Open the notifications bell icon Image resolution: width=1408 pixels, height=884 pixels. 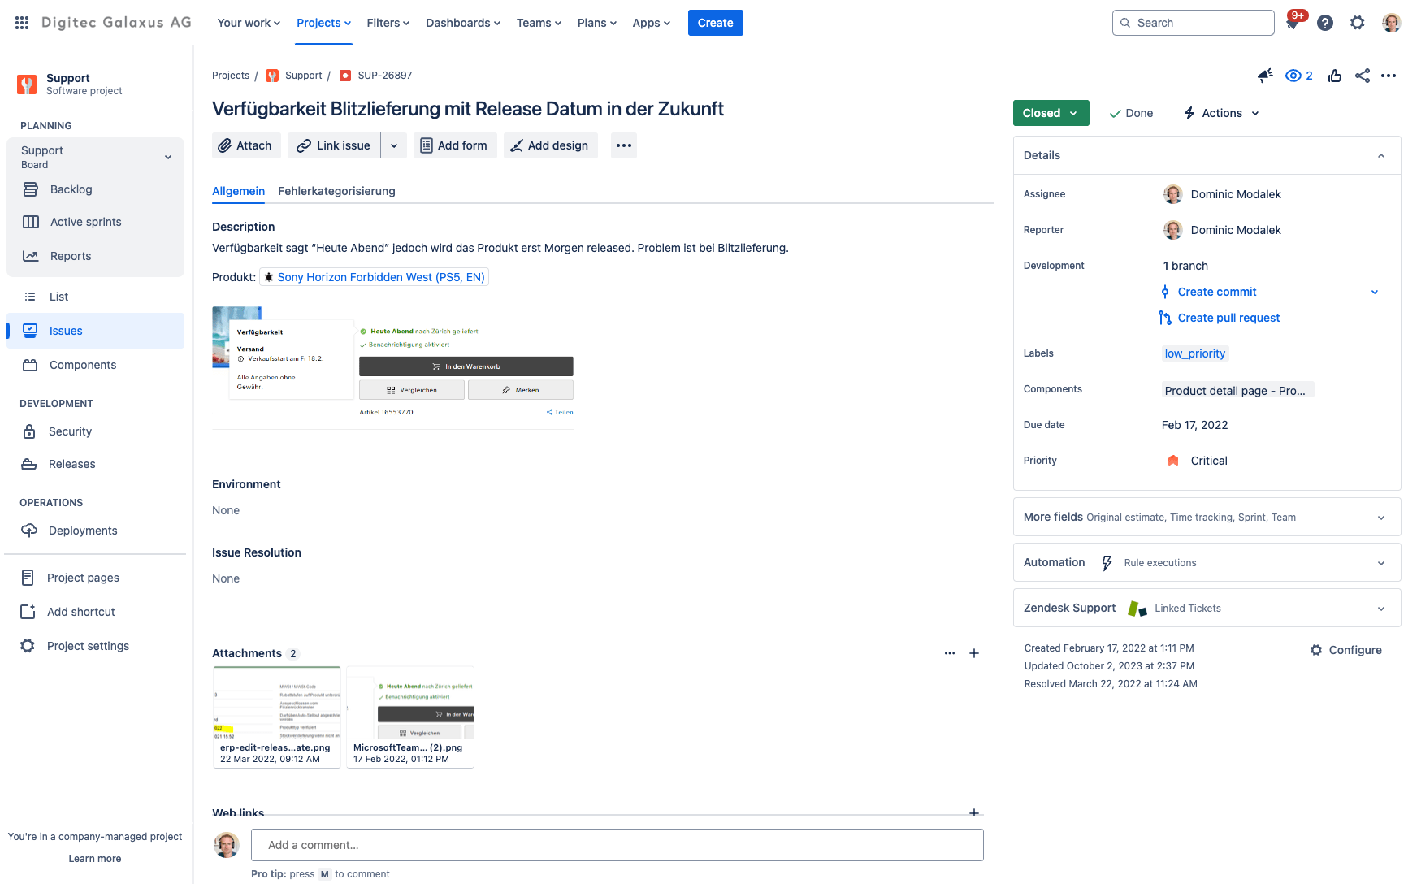(1293, 23)
